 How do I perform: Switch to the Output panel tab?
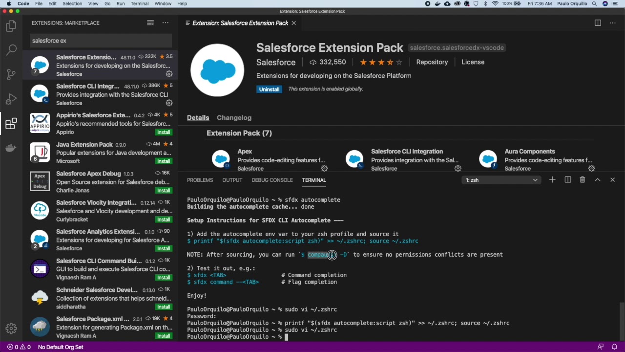coord(232,180)
